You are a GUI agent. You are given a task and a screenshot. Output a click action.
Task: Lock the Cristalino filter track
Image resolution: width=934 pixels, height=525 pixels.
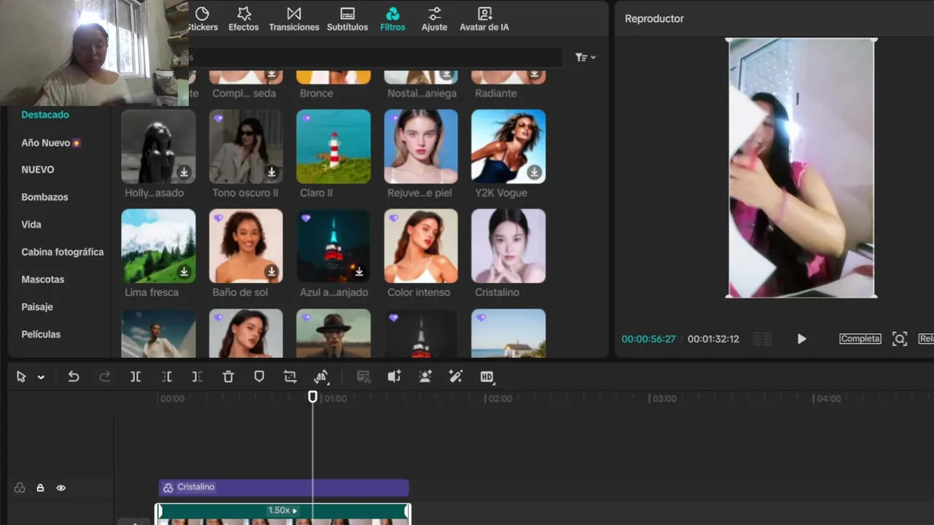click(41, 488)
